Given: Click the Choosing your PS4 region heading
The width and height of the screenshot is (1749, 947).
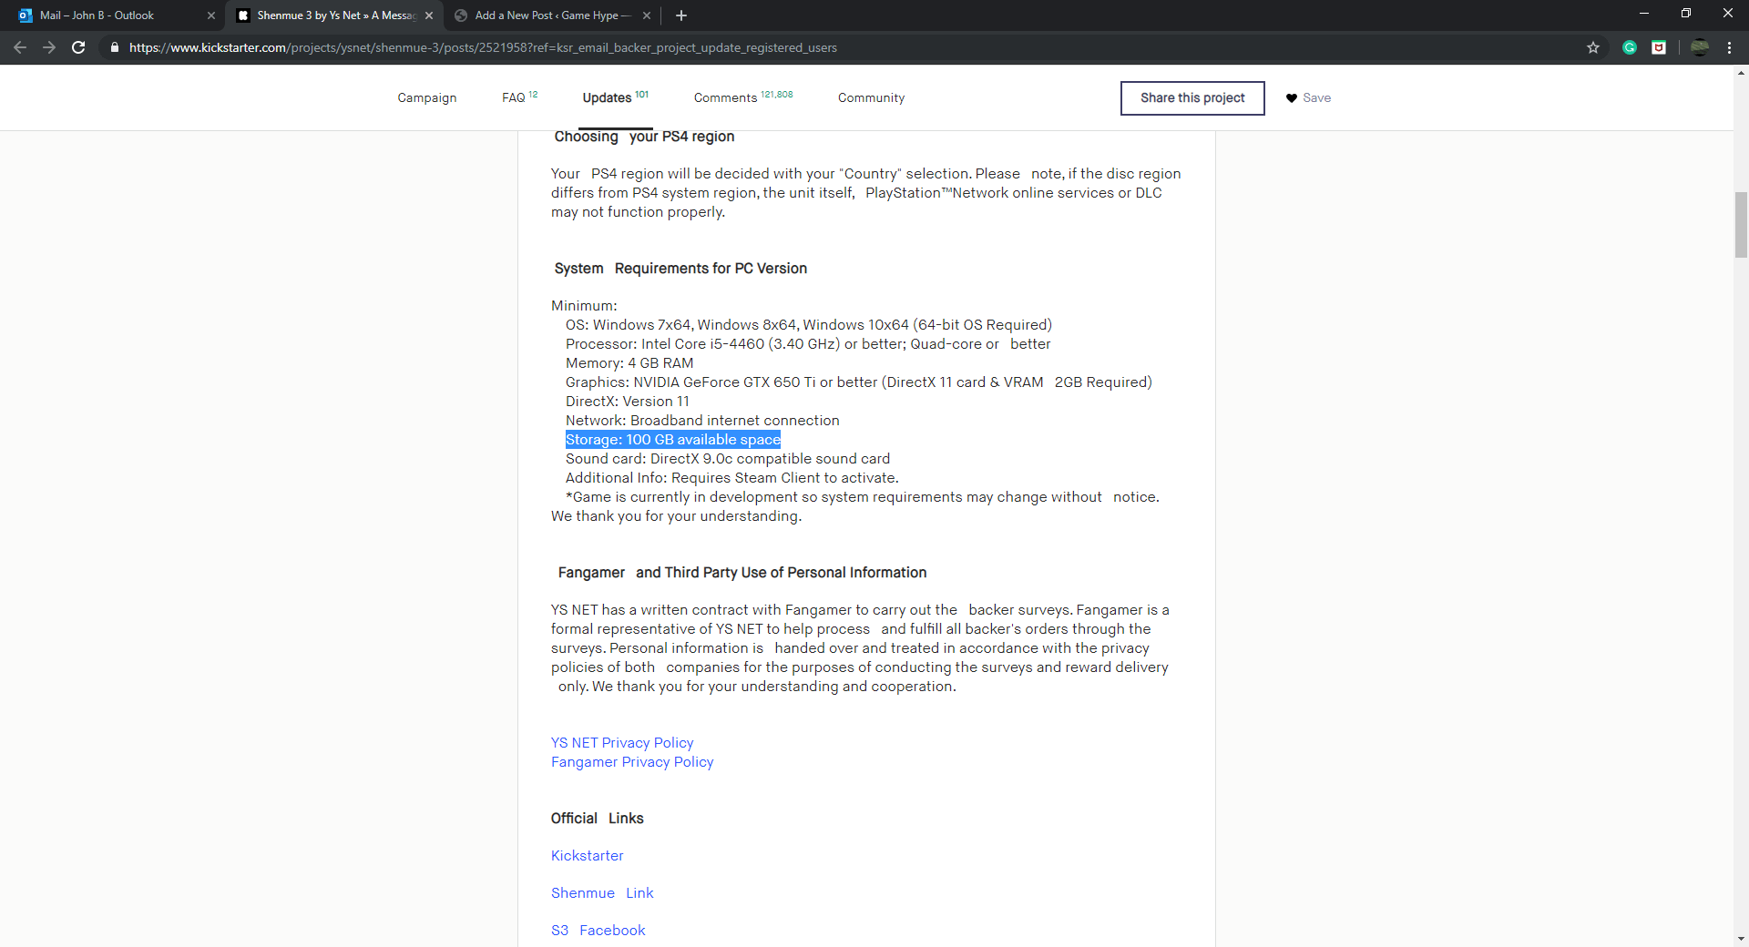Looking at the screenshot, I should 644,137.
